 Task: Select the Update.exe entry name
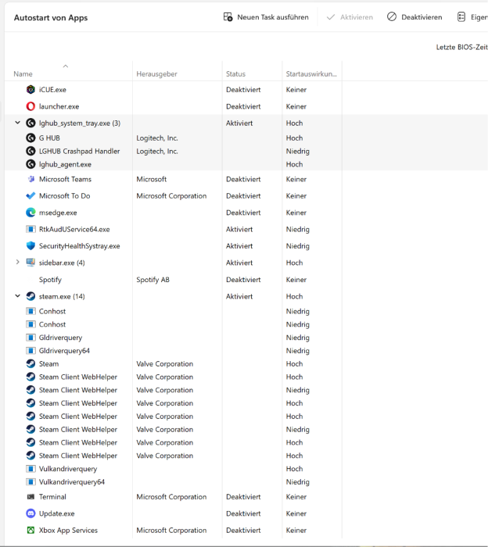[x=57, y=513]
